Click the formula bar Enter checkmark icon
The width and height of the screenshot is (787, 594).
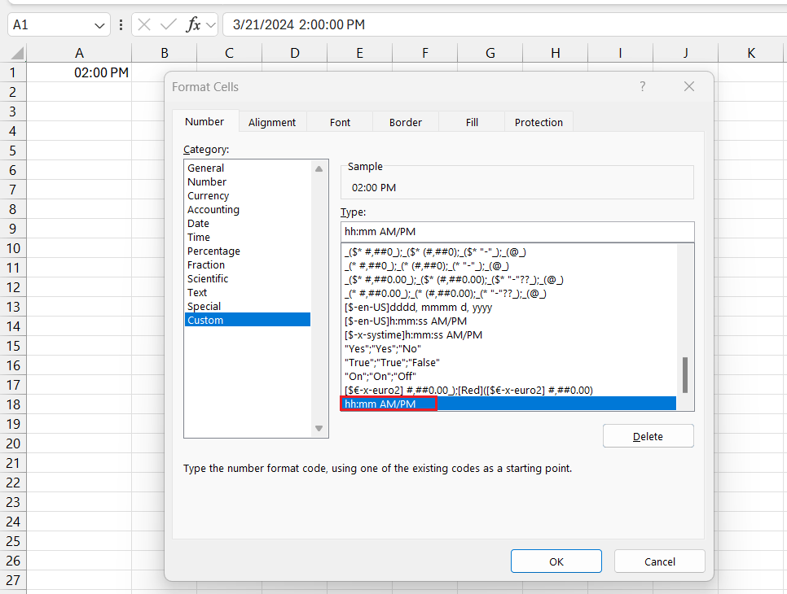(168, 24)
